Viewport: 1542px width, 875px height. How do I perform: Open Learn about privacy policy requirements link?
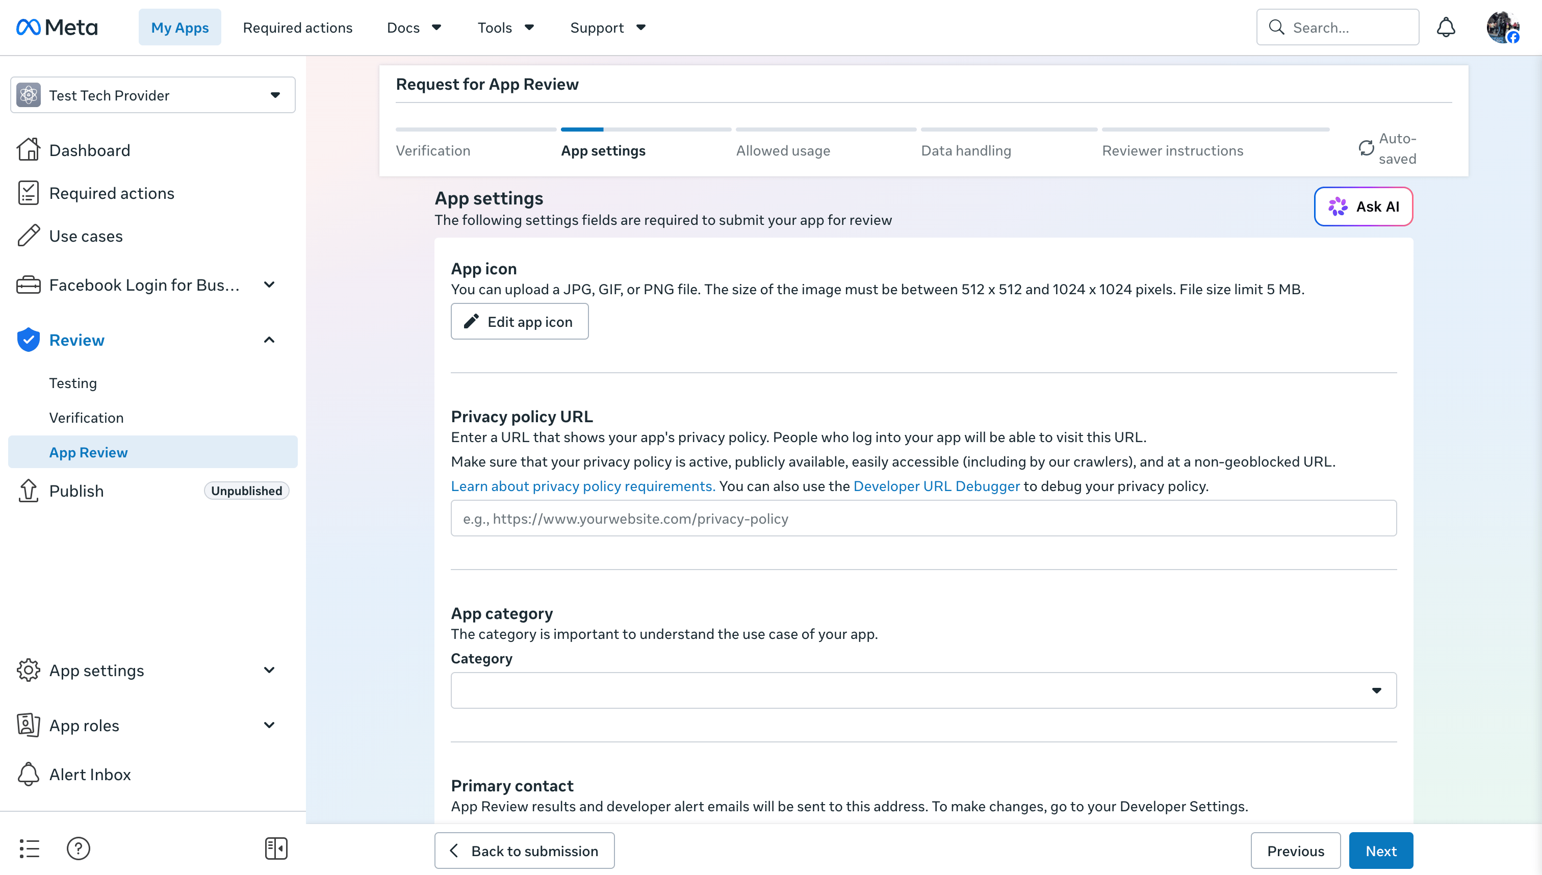click(583, 485)
